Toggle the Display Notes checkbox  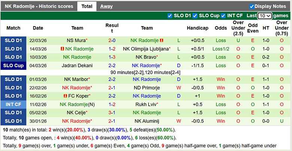tap(252, 6)
